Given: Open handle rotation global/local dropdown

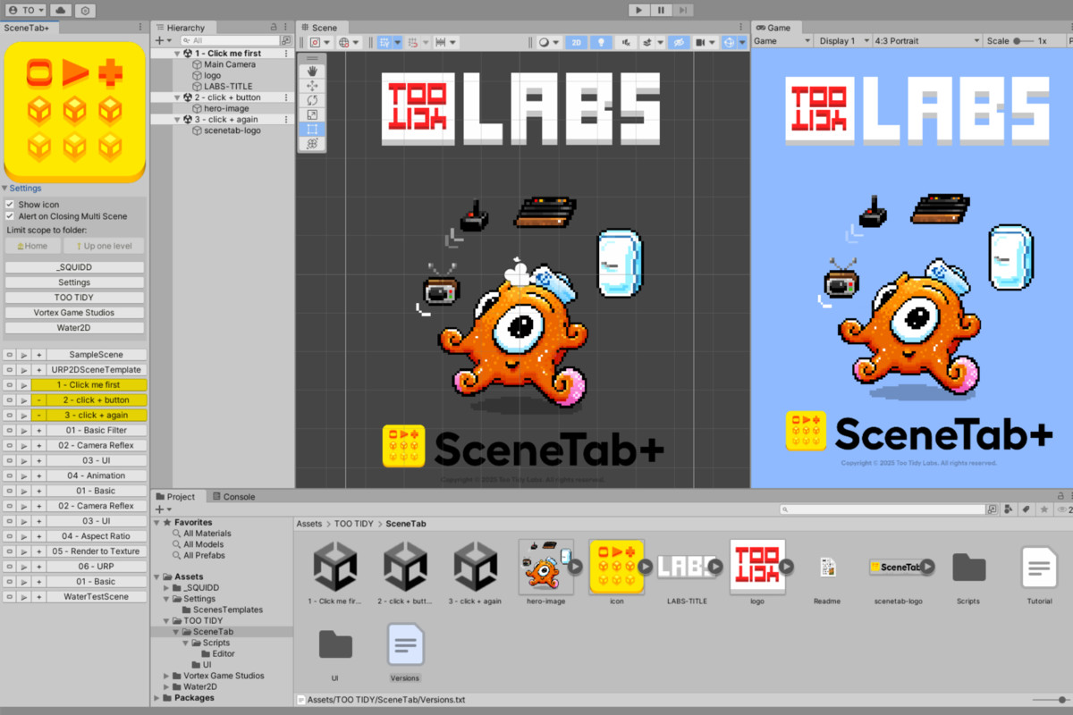Looking at the screenshot, I should [349, 42].
